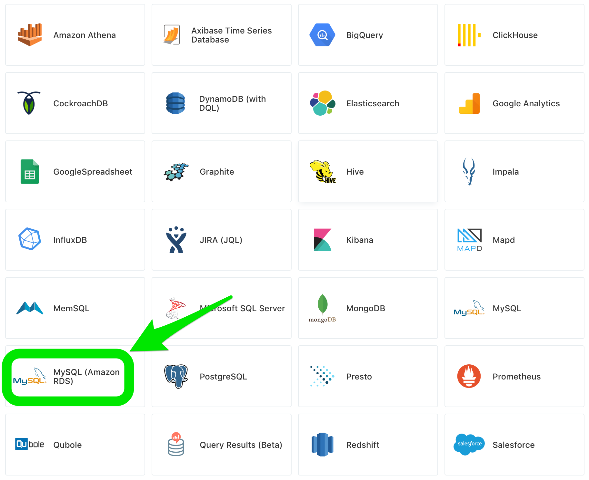
Task: Select the JIRA figure icon
Action: coord(176,240)
